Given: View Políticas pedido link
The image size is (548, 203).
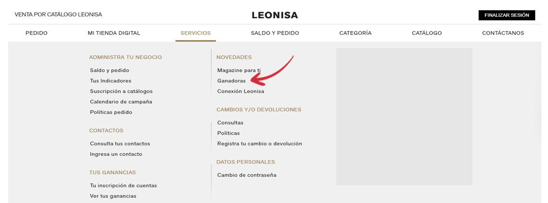Looking at the screenshot, I should click(x=111, y=113).
